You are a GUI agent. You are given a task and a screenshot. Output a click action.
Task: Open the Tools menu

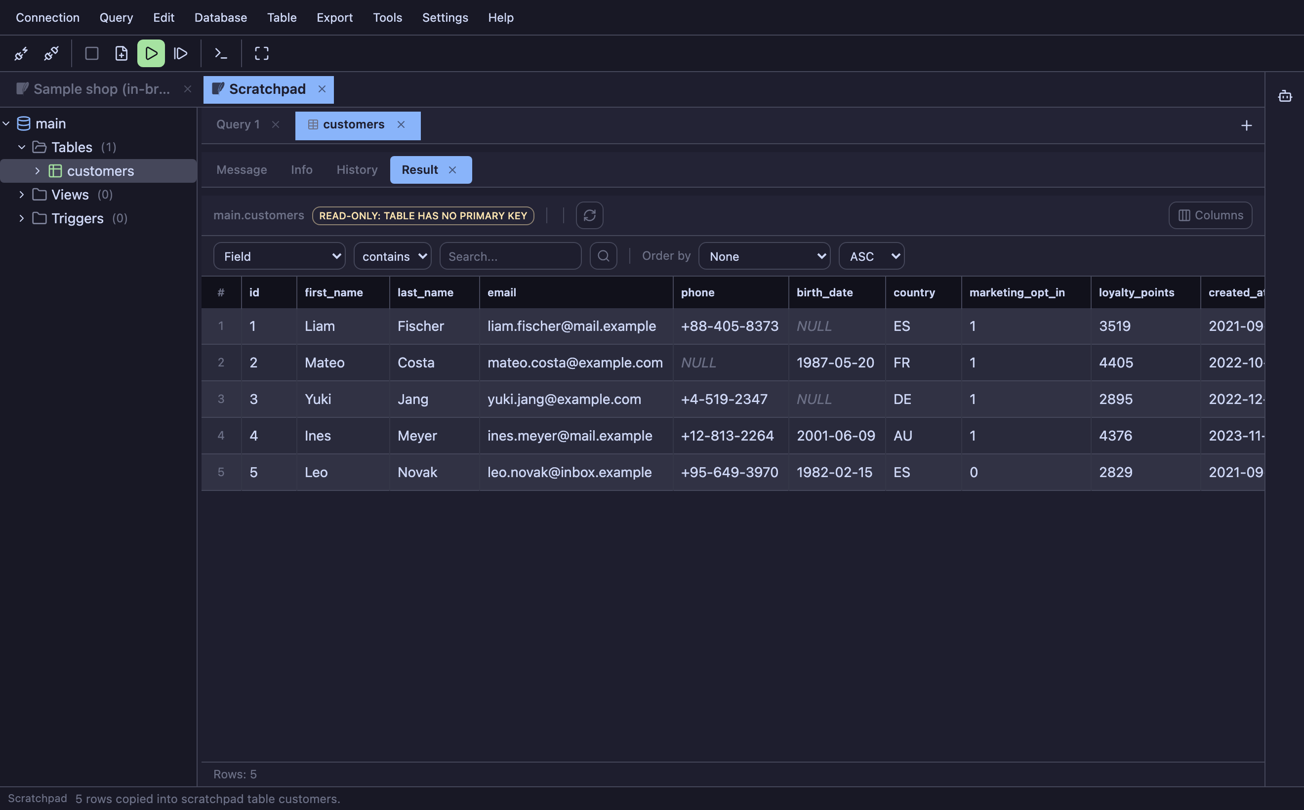click(387, 18)
